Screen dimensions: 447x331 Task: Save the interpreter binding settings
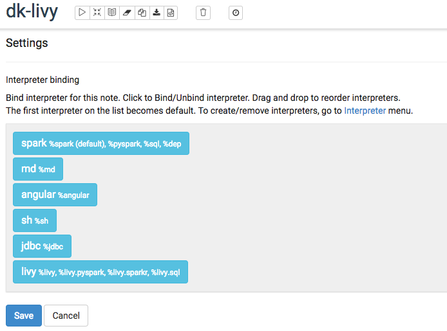[24, 316]
